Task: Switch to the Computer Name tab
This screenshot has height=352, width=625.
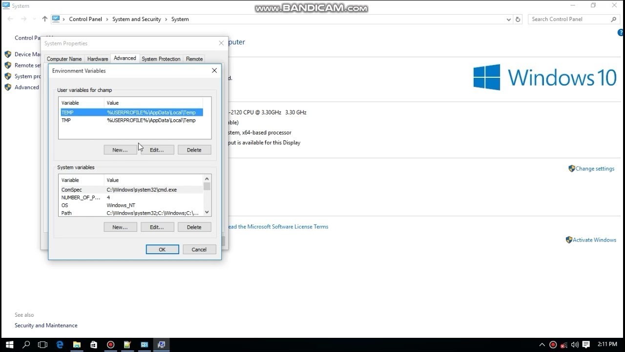Action: [x=64, y=59]
